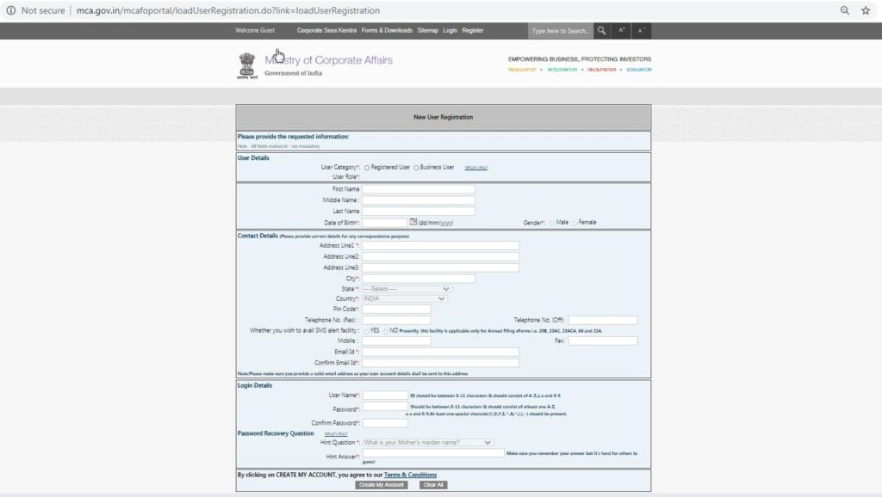Click the Address Line3 field
The height and width of the screenshot is (497, 882).
pos(440,268)
